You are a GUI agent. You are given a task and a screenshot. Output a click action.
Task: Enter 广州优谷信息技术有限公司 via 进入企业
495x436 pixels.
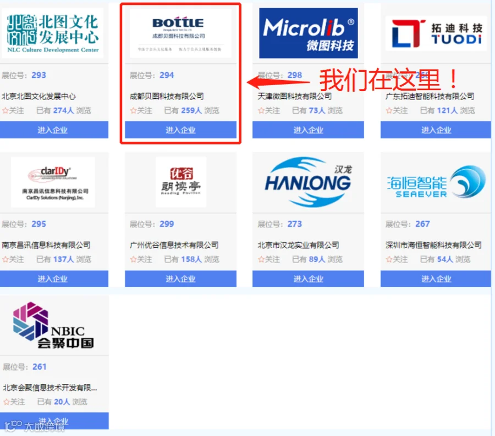(180, 279)
